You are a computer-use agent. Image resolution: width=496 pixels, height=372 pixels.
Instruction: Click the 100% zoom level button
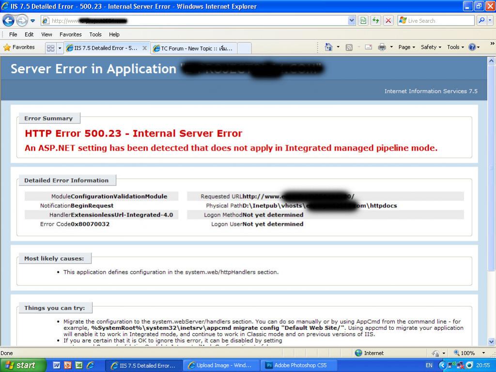pyautogui.click(x=464, y=353)
